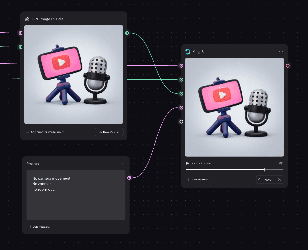Open the GPT Image 1.5 Edit node options menu
Screen dimensions: 308x250
[120, 19]
